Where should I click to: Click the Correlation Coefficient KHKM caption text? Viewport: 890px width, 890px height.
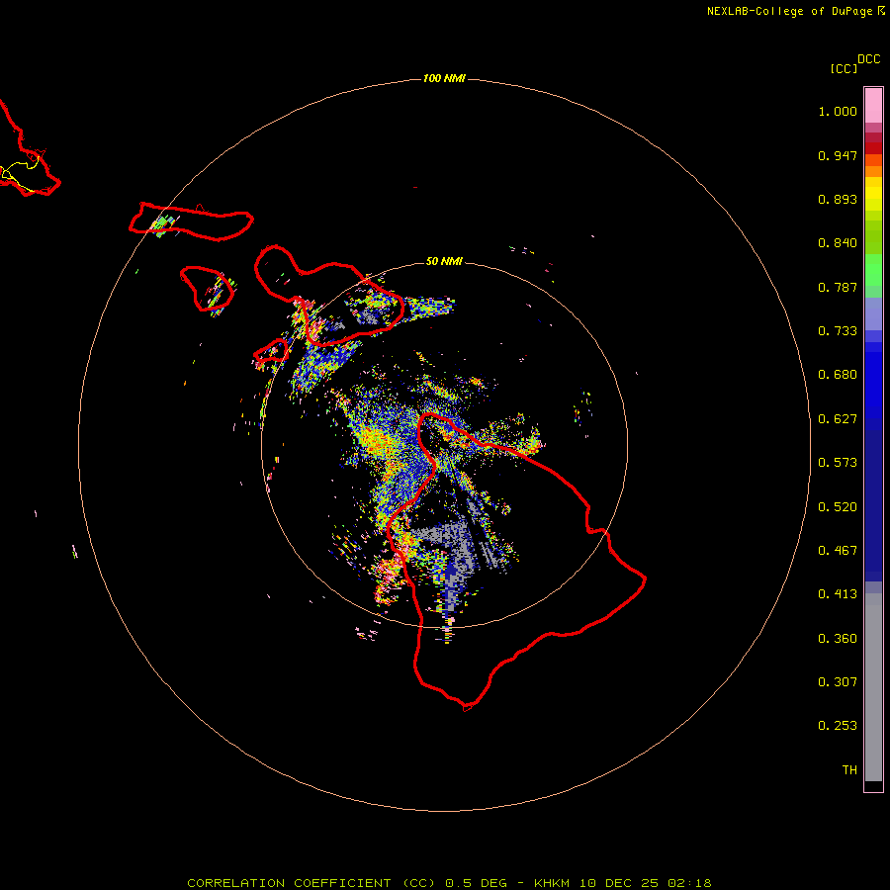[x=449, y=883]
